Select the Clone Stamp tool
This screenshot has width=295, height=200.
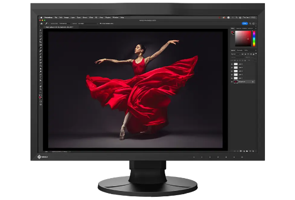point(40,57)
